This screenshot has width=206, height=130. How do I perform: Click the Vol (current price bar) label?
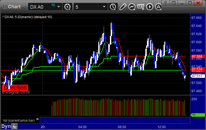(19, 121)
